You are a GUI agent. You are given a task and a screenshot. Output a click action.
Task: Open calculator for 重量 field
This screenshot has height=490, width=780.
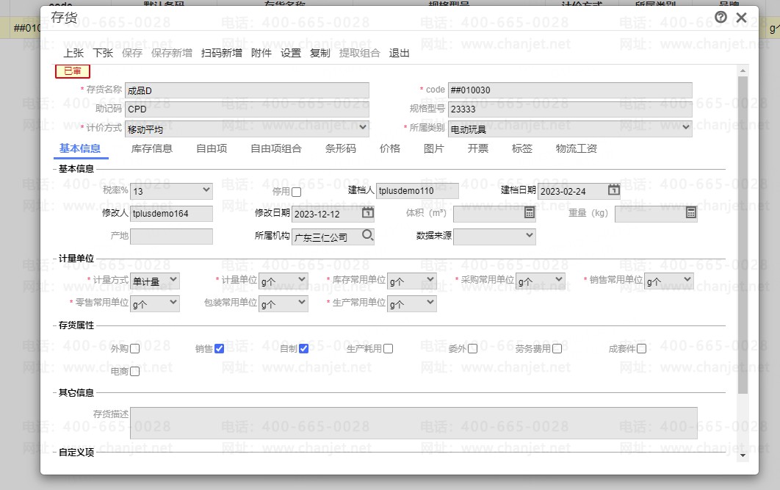[x=691, y=213]
